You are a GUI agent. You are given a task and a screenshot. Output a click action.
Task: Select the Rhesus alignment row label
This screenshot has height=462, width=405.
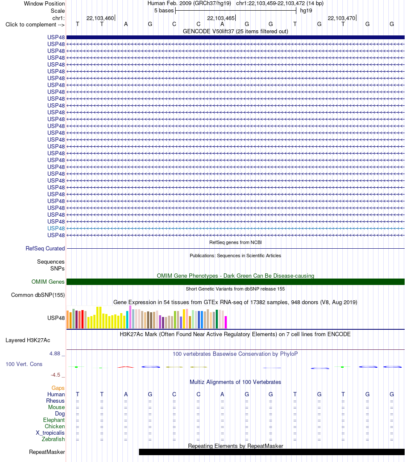tap(55, 401)
